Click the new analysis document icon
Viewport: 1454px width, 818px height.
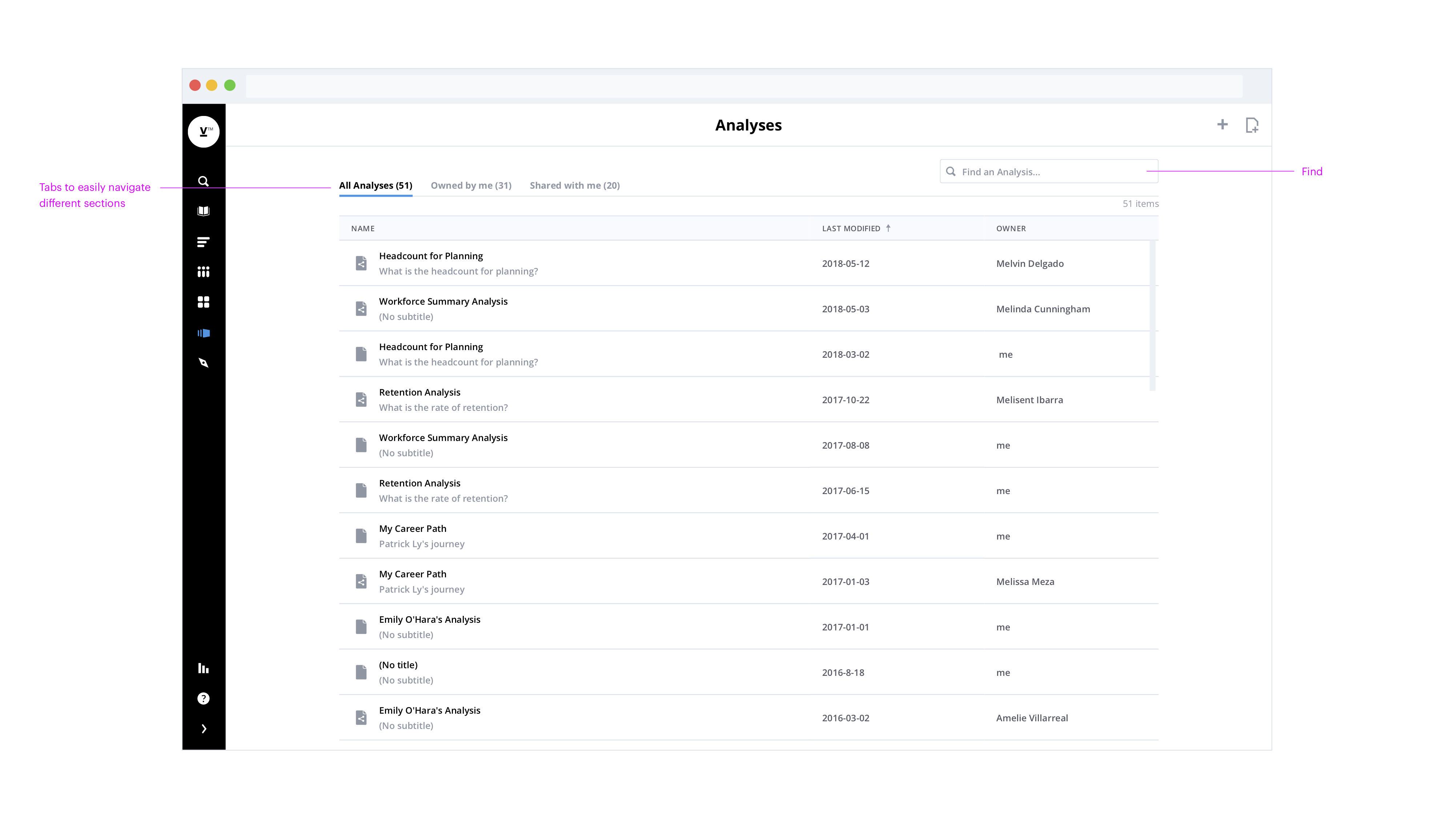1251,125
